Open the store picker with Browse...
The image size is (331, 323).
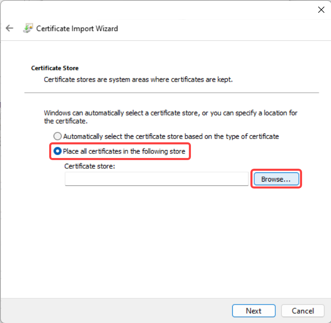tap(276, 179)
